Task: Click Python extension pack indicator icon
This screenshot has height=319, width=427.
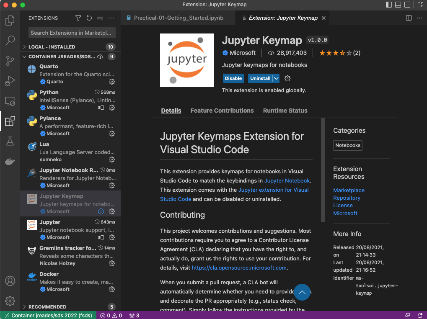Action: click(x=101, y=108)
